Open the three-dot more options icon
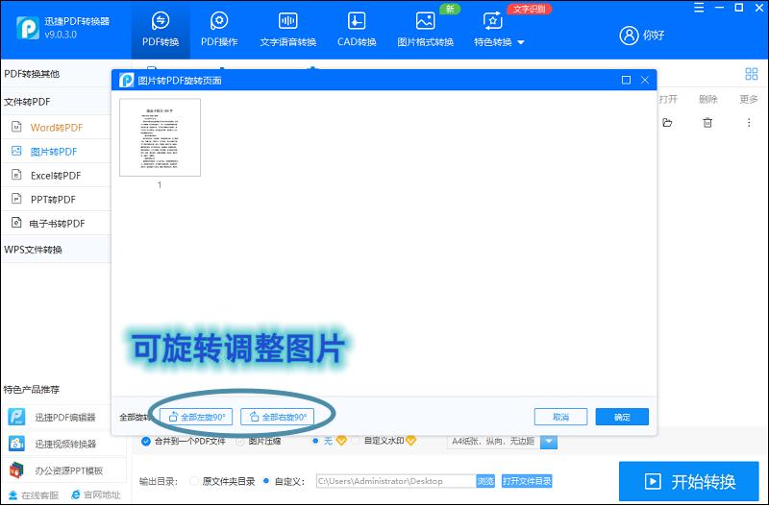The image size is (769, 506). tap(749, 123)
